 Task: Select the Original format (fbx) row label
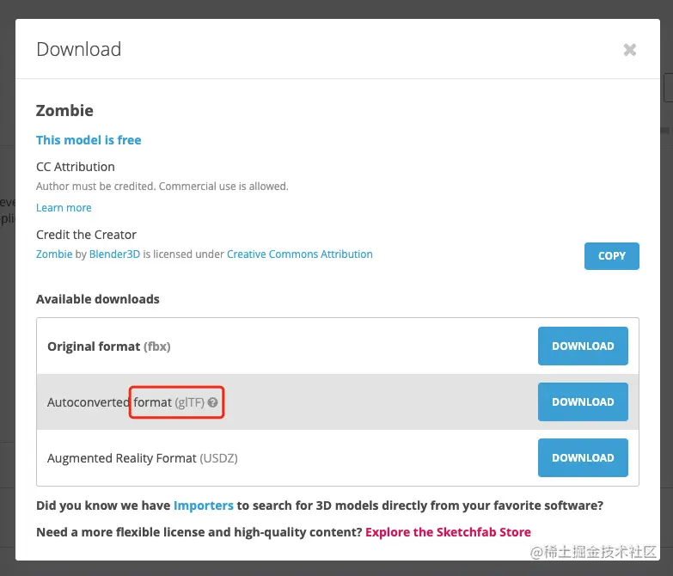[x=108, y=346]
